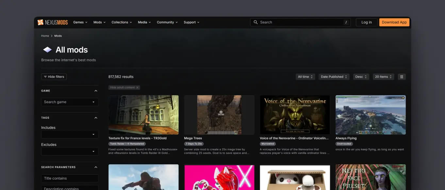Open the Date Published sort dropdown

[334, 77]
